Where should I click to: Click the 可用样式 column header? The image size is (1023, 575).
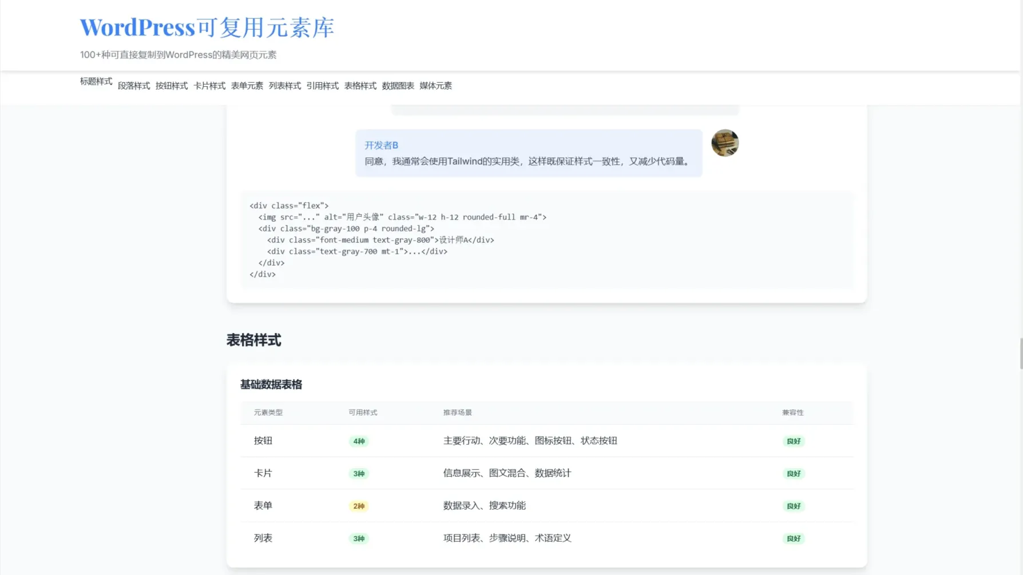tap(363, 413)
